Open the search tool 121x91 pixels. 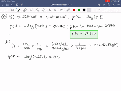point(12,5)
